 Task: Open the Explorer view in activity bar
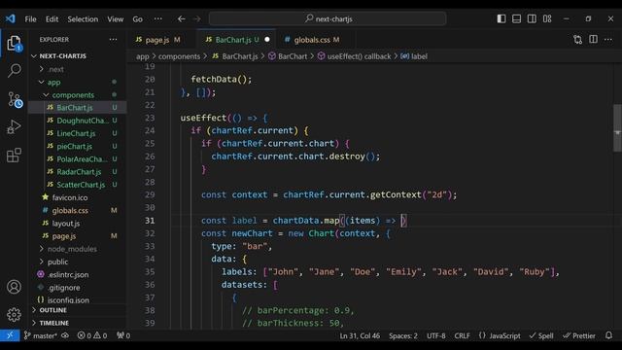coord(14,43)
